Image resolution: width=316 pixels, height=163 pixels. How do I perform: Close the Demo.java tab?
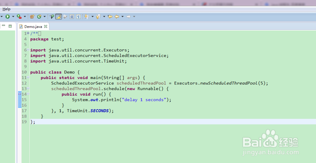point(46,27)
